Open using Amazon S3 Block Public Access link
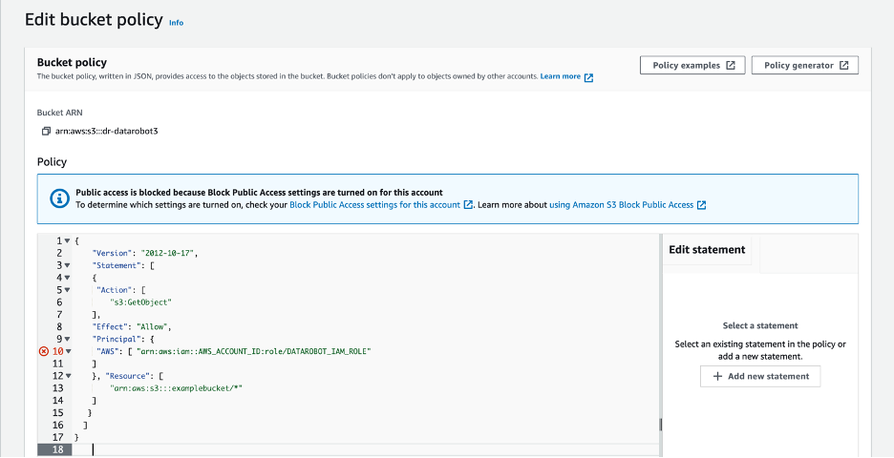This screenshot has width=894, height=458. pos(621,205)
